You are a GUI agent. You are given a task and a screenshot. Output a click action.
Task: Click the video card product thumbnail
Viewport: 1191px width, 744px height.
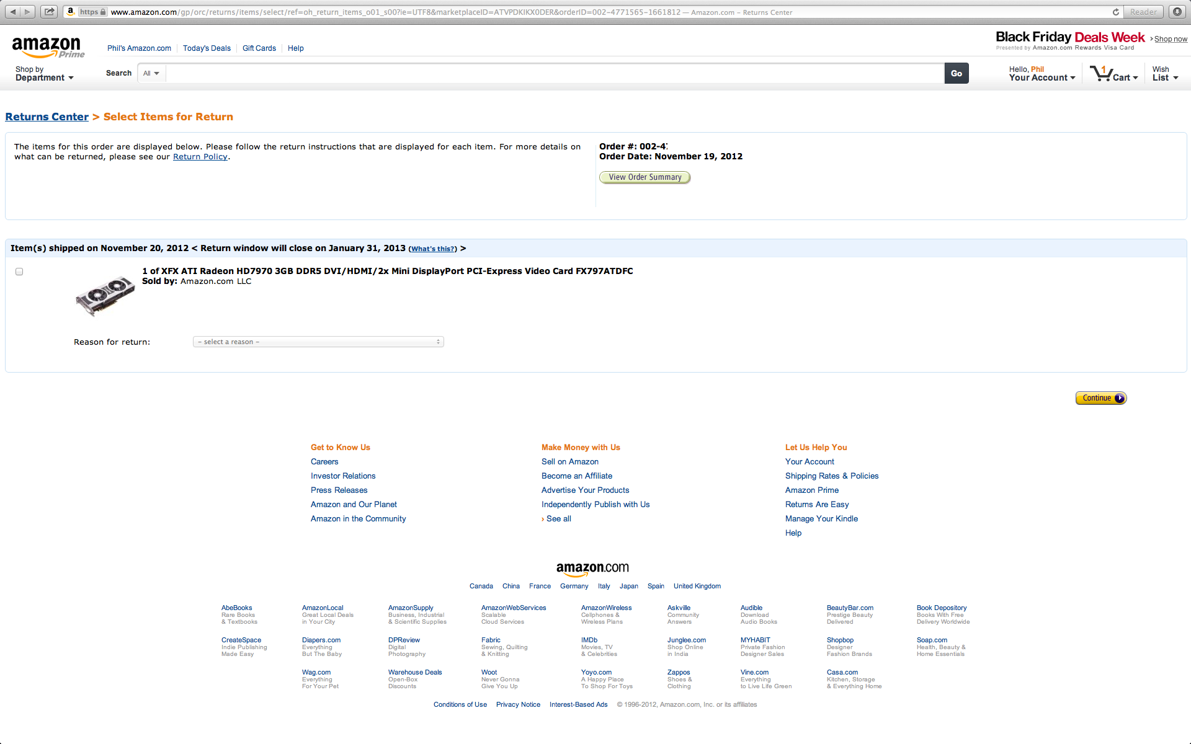(105, 296)
